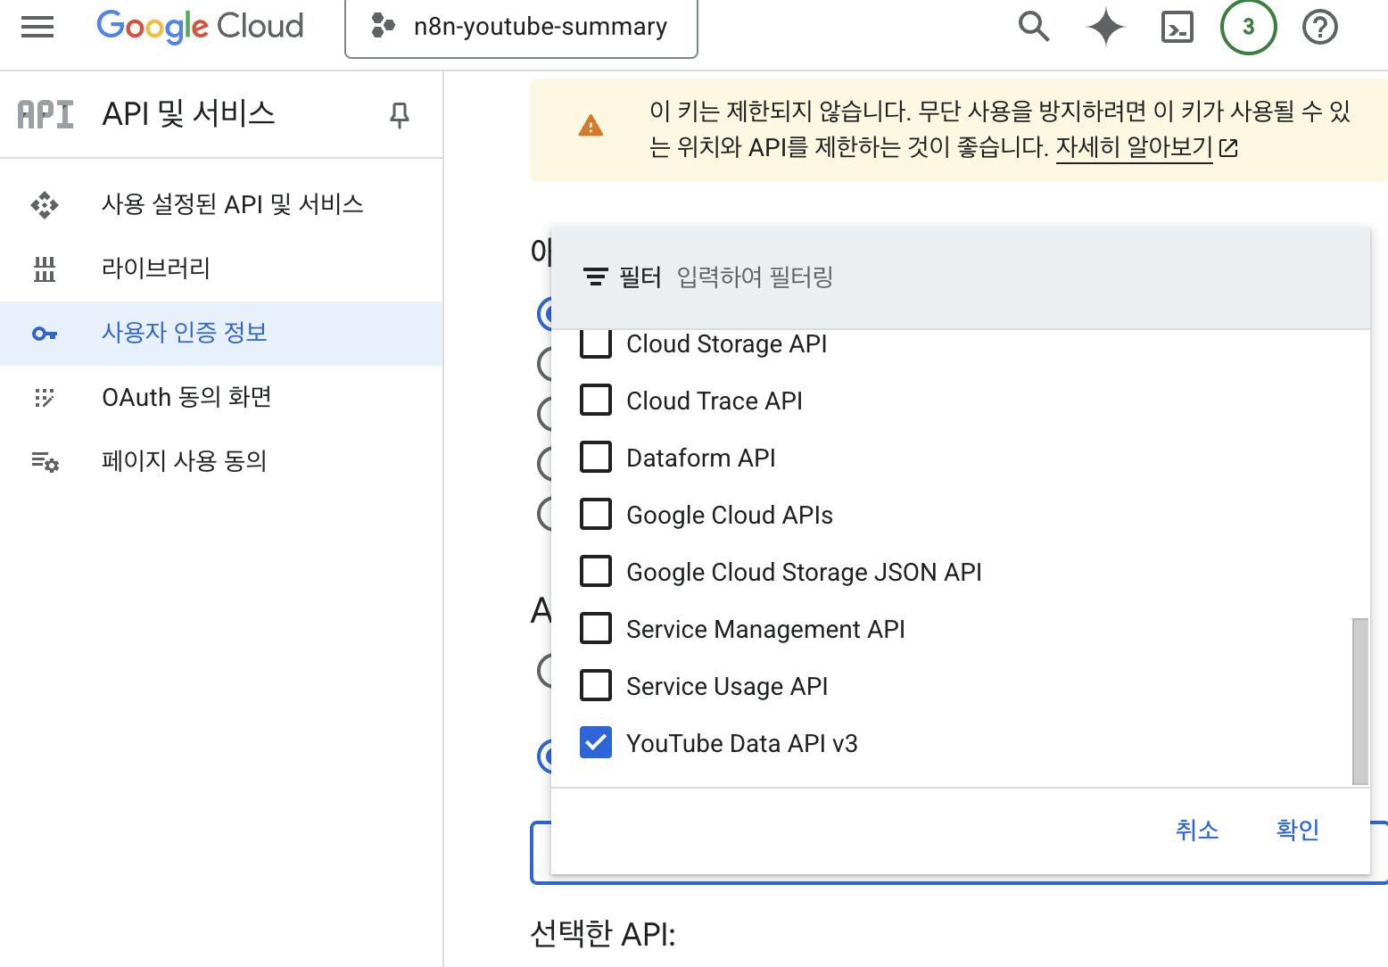
Task: Check the Dataform API checkbox
Action: point(596,457)
